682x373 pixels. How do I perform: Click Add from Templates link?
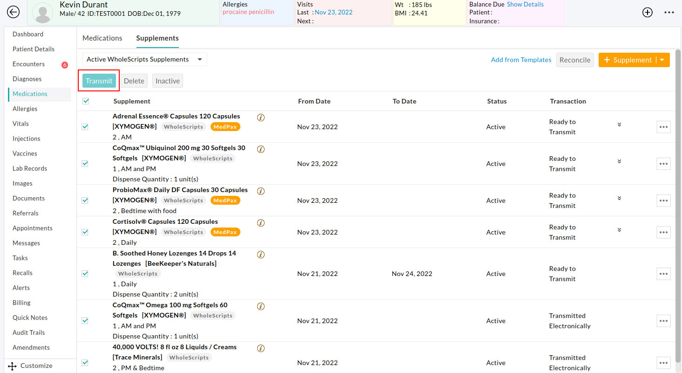521,60
